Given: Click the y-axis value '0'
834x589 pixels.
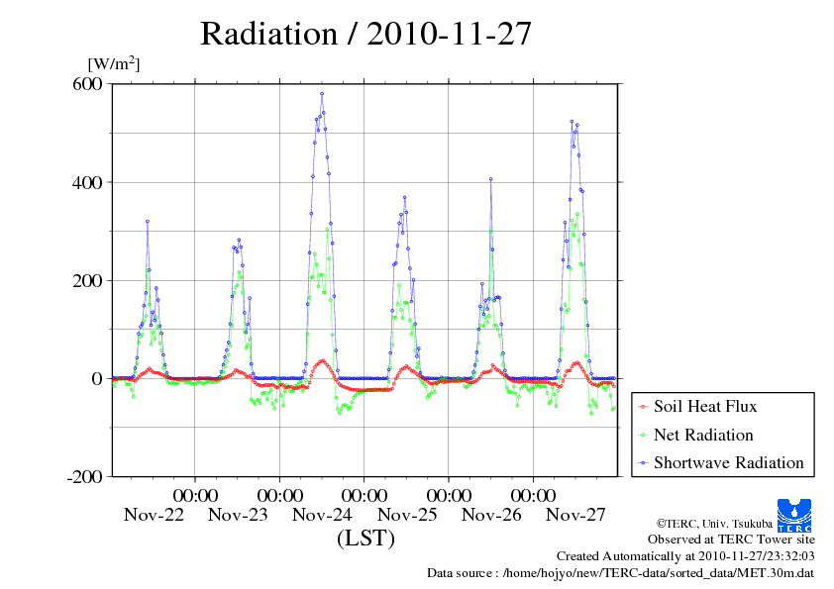Looking at the screenshot, I should tap(97, 379).
